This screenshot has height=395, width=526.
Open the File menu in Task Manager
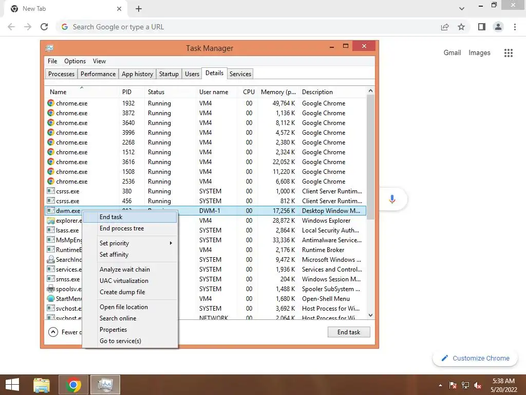(52, 61)
